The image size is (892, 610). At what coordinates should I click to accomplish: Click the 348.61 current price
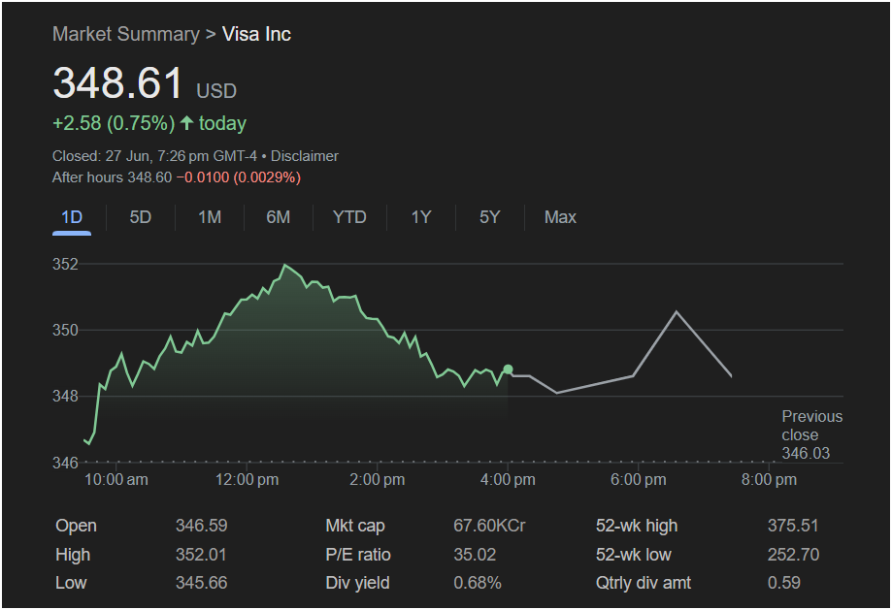117,83
